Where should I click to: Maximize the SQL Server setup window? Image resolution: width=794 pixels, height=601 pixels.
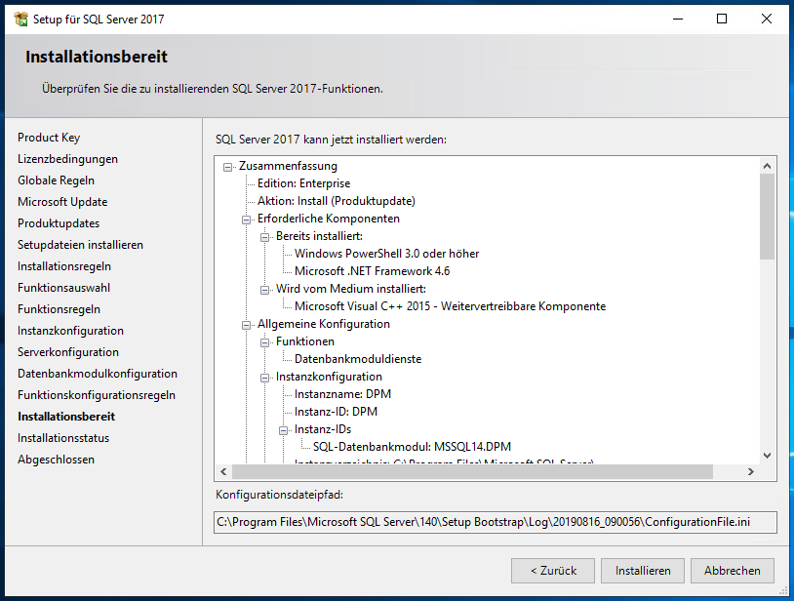click(x=722, y=20)
